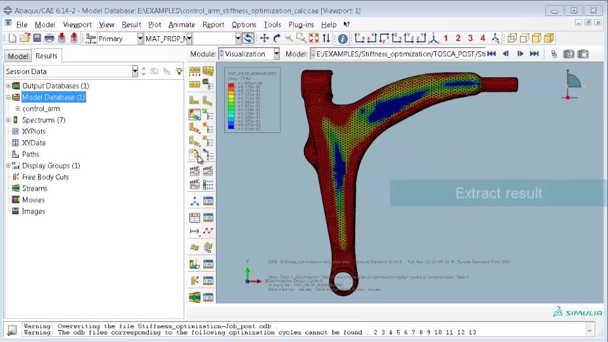Activate the Pan View tool
Screen dimensions: 608x342
[x=265, y=38]
